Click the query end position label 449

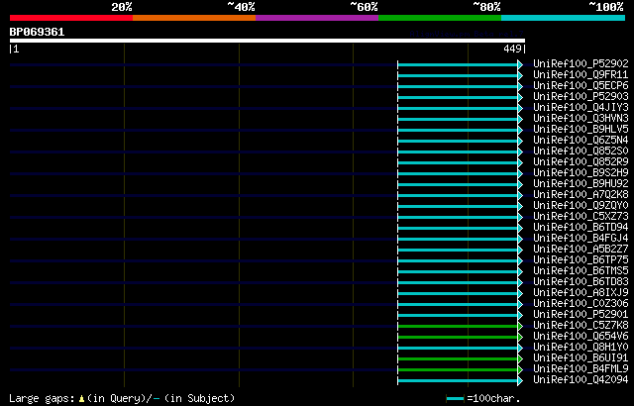[512, 49]
